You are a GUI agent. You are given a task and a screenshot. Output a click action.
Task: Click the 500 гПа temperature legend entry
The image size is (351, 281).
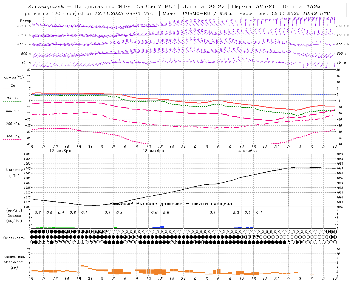(13, 137)
